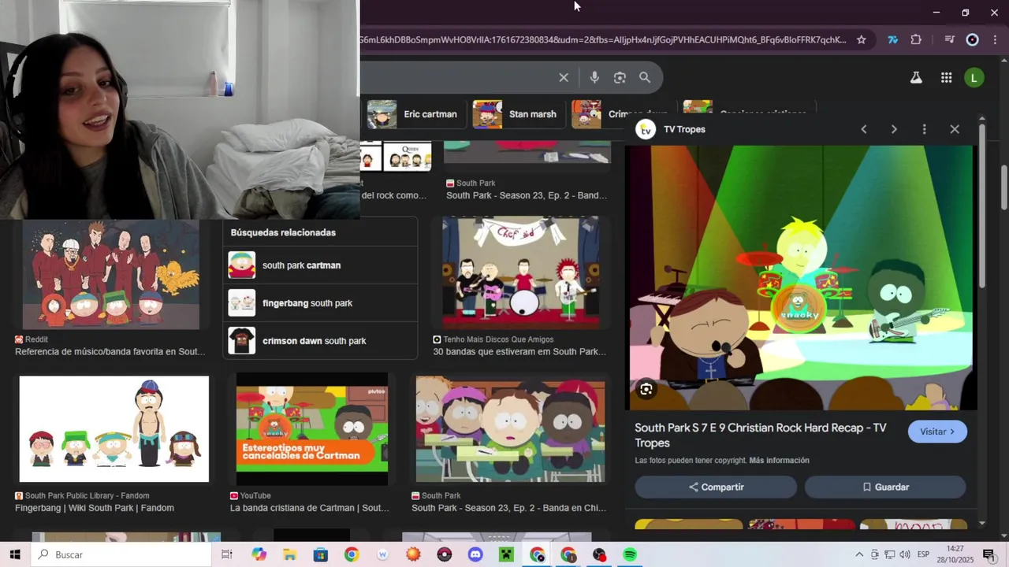Go to previous image in preview panel
Image resolution: width=1009 pixels, height=567 pixels.
click(864, 129)
